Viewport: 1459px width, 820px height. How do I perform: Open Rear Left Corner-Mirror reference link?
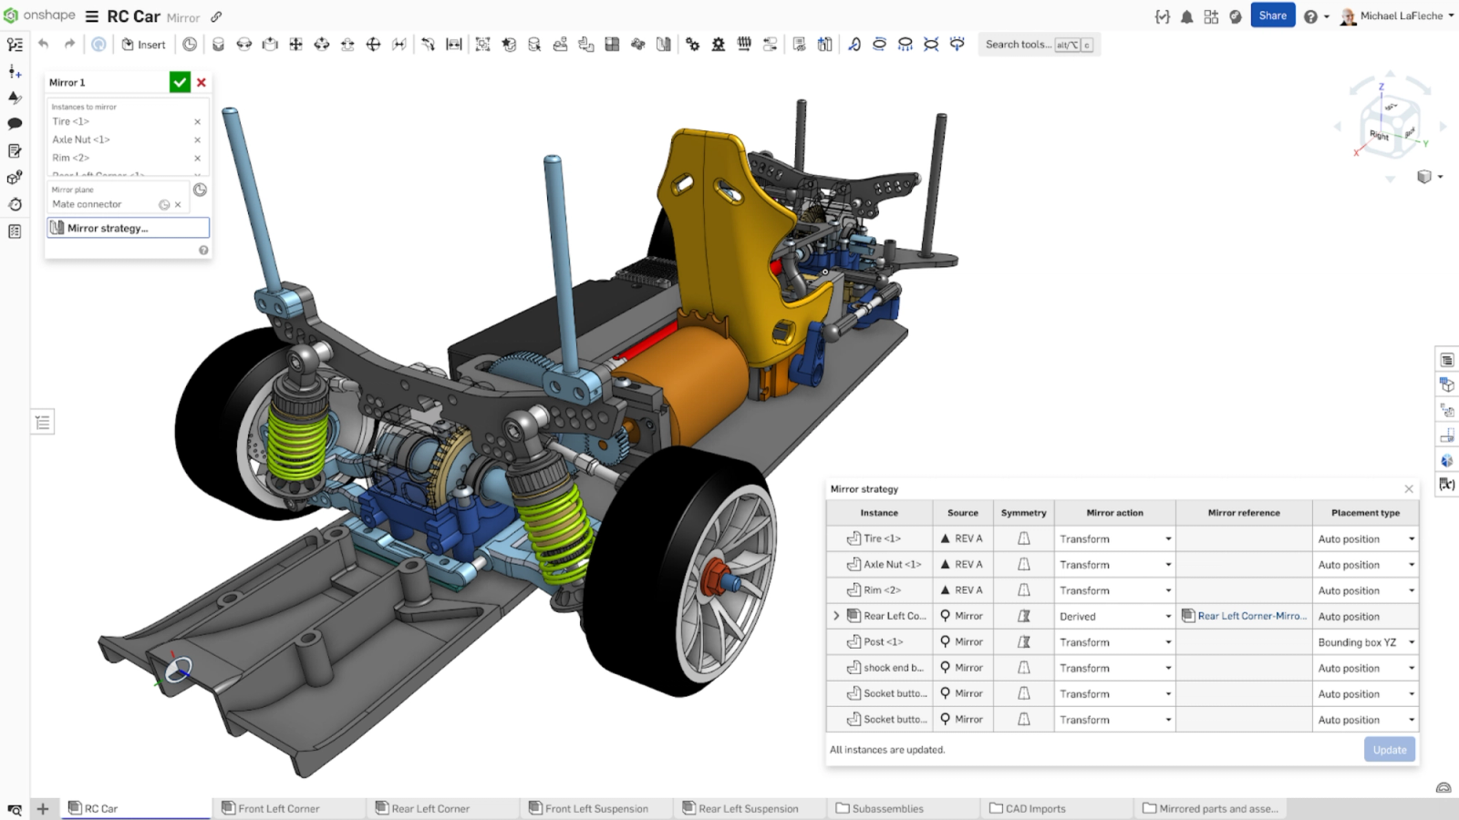[x=1251, y=617]
